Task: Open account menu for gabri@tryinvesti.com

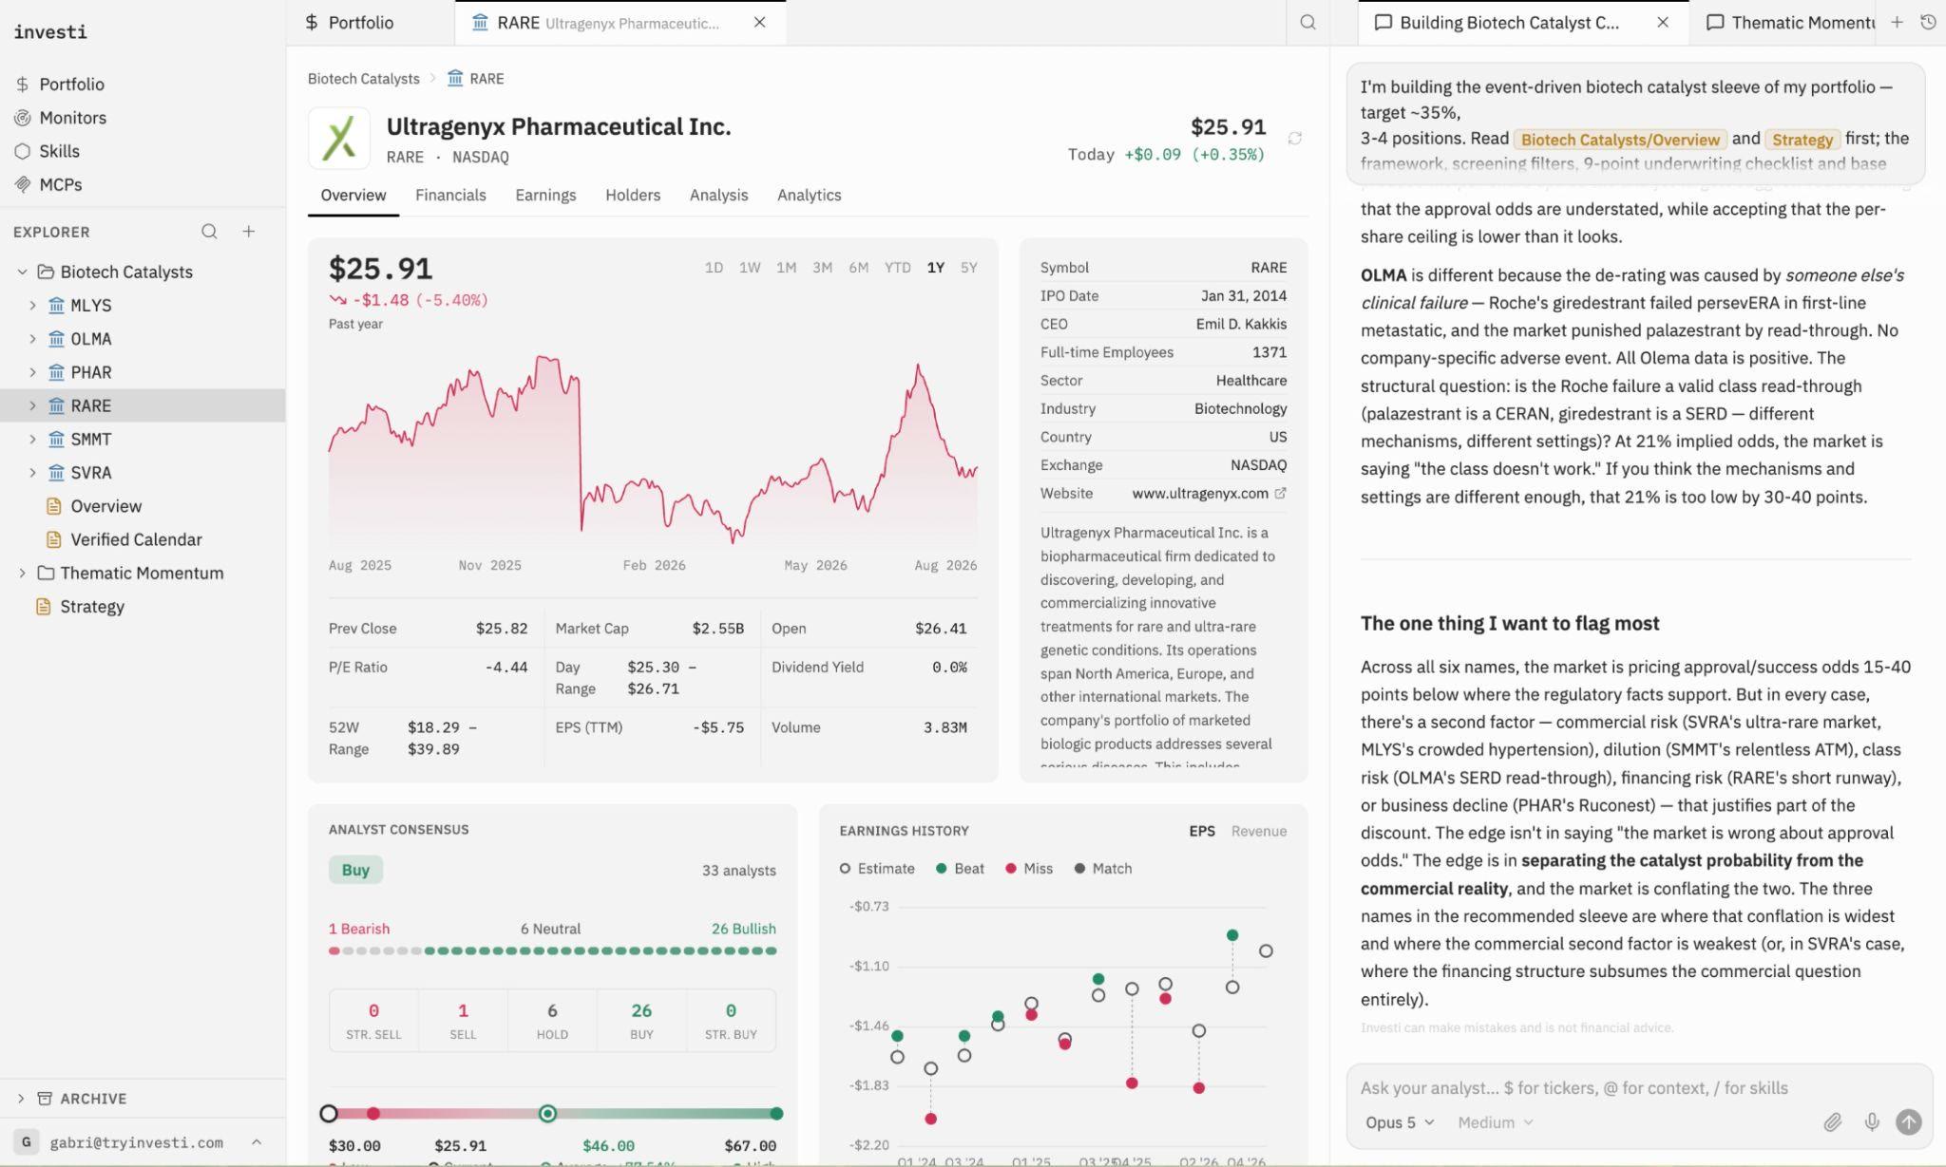Action: [143, 1142]
